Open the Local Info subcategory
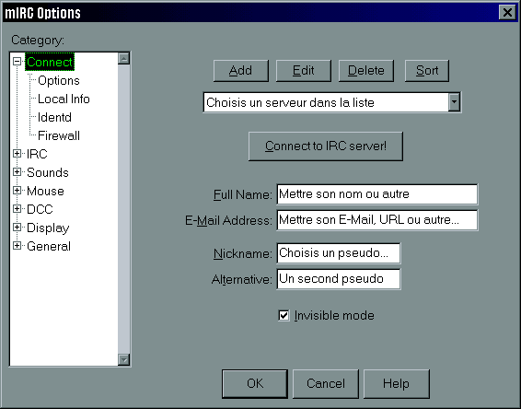The image size is (521, 409). [x=64, y=99]
